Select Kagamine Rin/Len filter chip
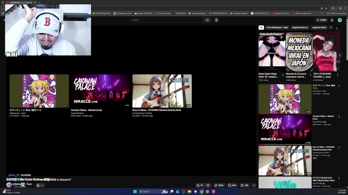This screenshot has height=195, width=348. [300, 27]
